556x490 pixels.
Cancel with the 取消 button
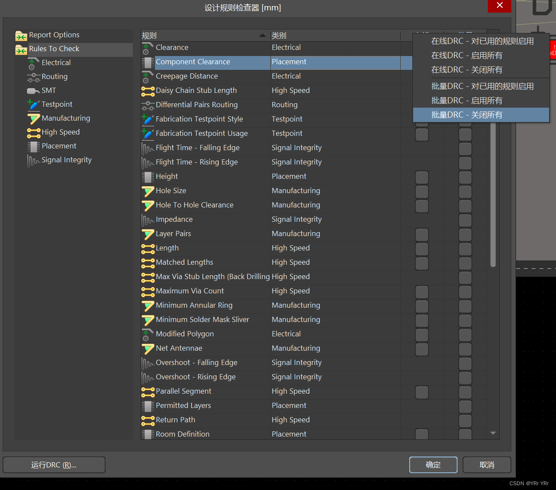487,465
